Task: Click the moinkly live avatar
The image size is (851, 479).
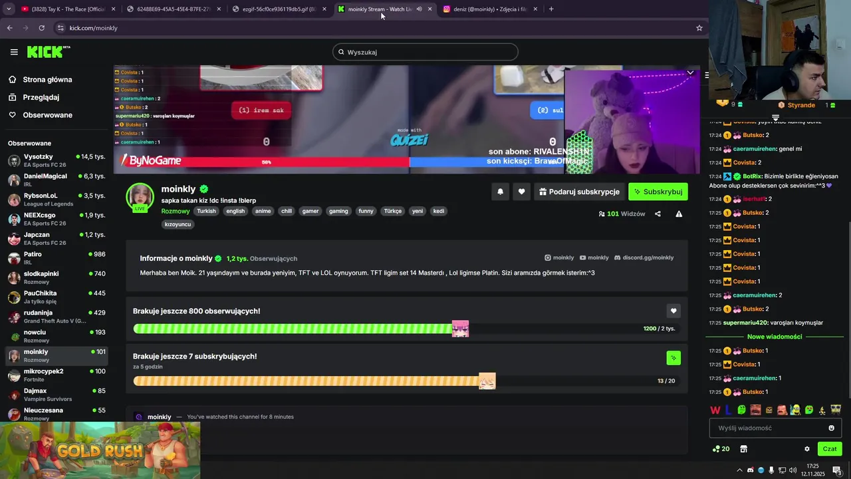Action: pyautogui.click(x=140, y=197)
